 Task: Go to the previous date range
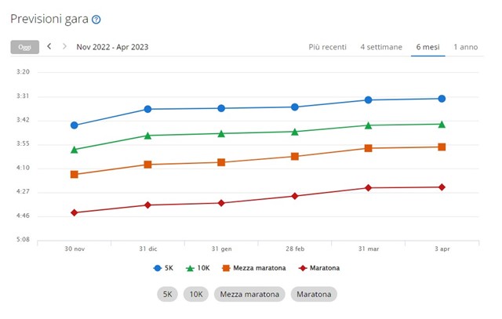click(49, 46)
